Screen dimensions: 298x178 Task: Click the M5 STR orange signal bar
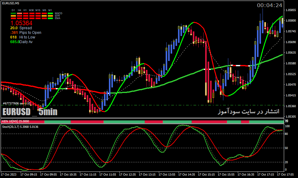tap(44, 16)
